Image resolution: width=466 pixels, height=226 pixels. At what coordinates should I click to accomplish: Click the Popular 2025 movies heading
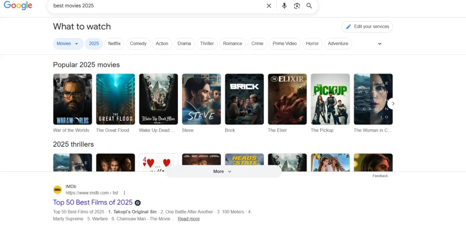[86, 65]
